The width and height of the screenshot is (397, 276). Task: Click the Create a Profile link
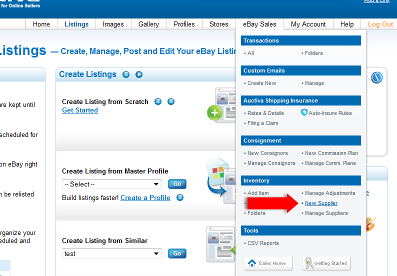[145, 198]
